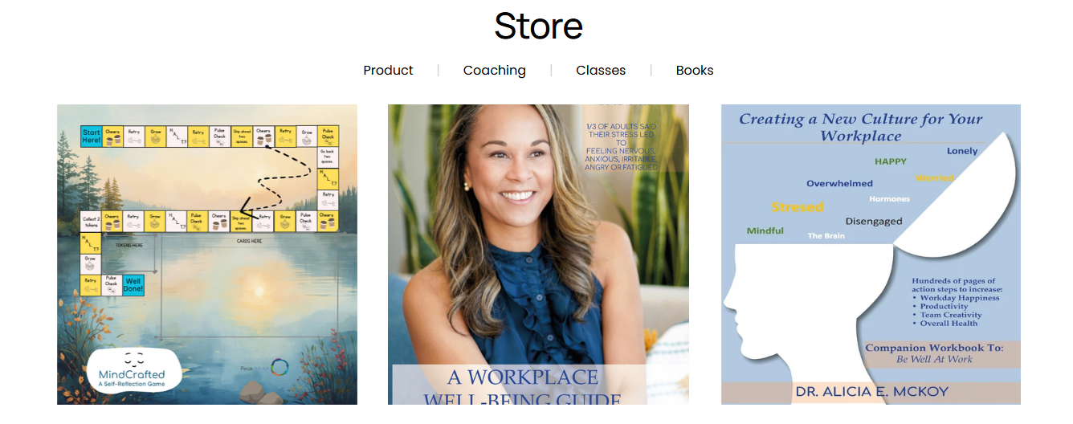The width and height of the screenshot is (1073, 424).
Task: Click the MindCrafted logo badge
Action: [132, 369]
